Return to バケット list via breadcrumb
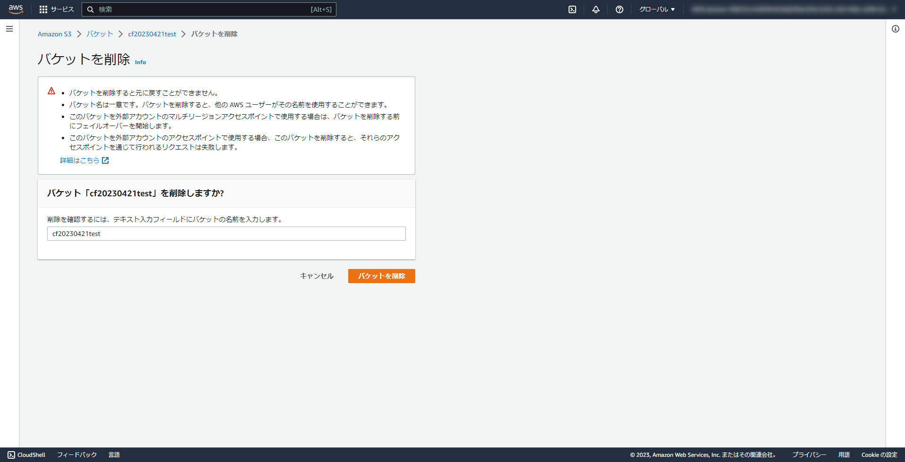Viewport: 905px width, 462px height. [x=99, y=34]
